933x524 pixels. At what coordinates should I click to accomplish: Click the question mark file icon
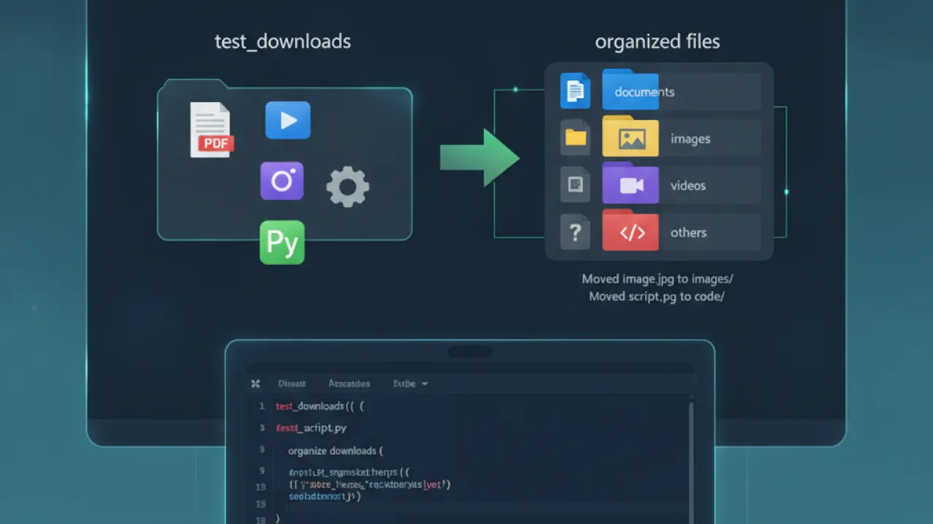click(x=575, y=232)
